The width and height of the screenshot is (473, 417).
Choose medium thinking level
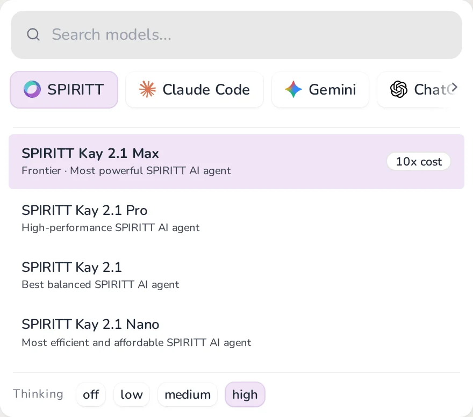[188, 394]
